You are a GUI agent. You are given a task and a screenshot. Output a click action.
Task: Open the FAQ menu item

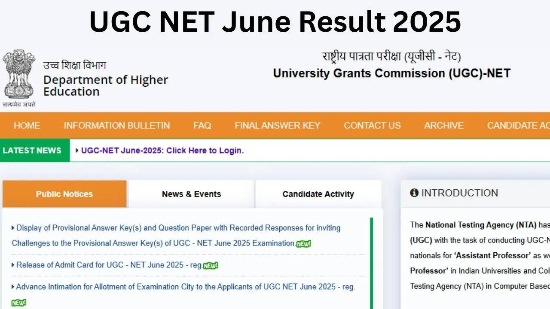202,125
